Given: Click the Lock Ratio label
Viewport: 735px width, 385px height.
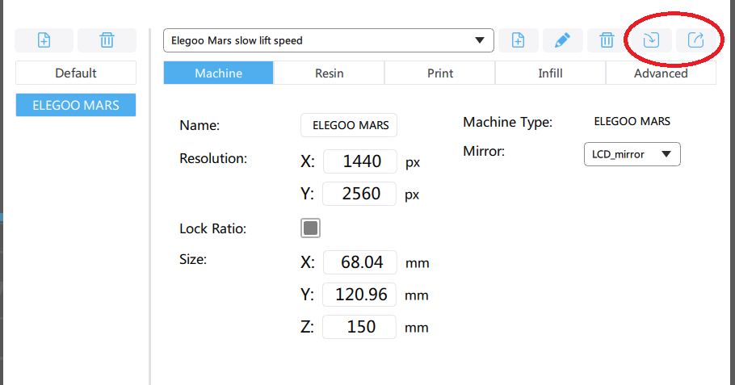Looking at the screenshot, I should click(212, 228).
